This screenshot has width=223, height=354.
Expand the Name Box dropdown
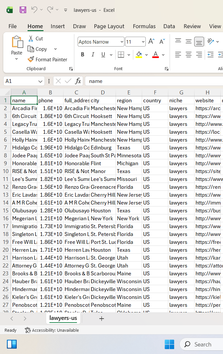point(40,81)
